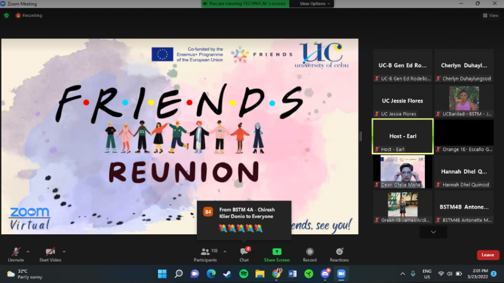
Task: Select UC-B Gen Ed Rodello participant tile
Action: 403,66
